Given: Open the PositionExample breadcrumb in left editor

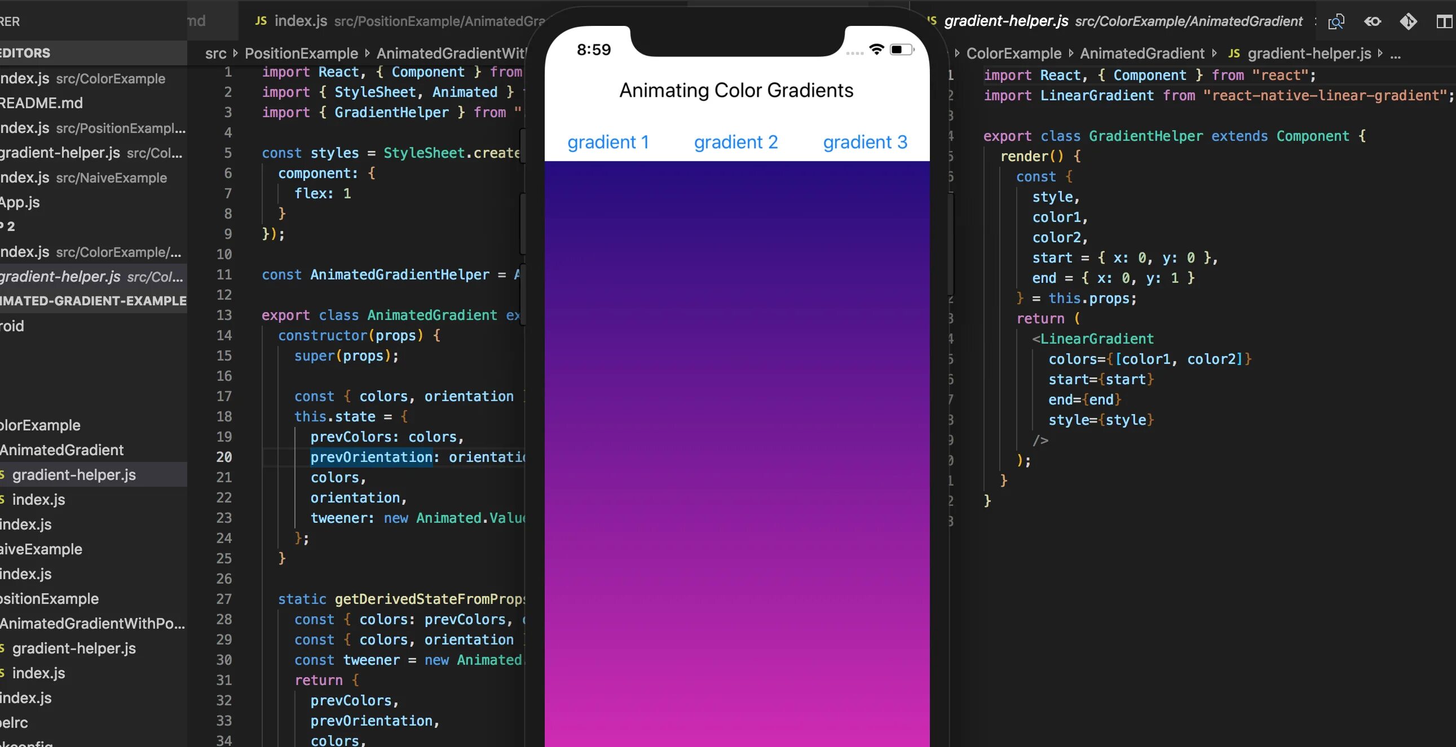Looking at the screenshot, I should coord(301,54).
